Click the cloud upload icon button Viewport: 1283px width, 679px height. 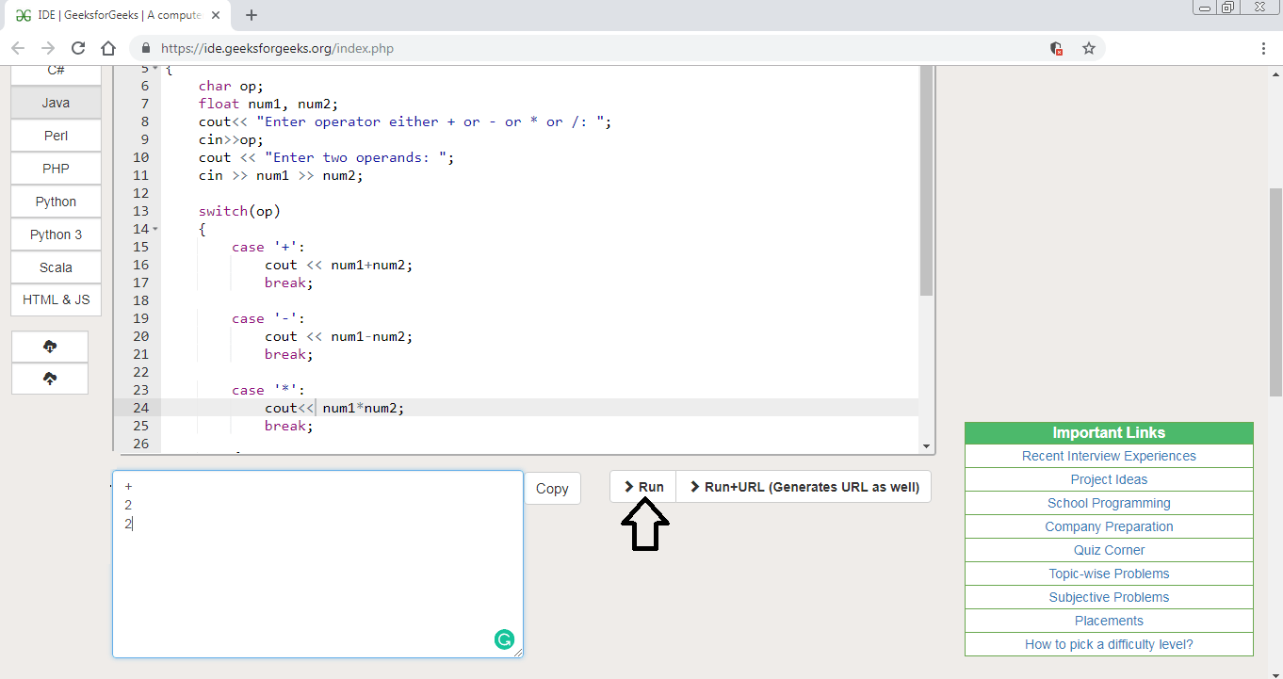(x=50, y=379)
